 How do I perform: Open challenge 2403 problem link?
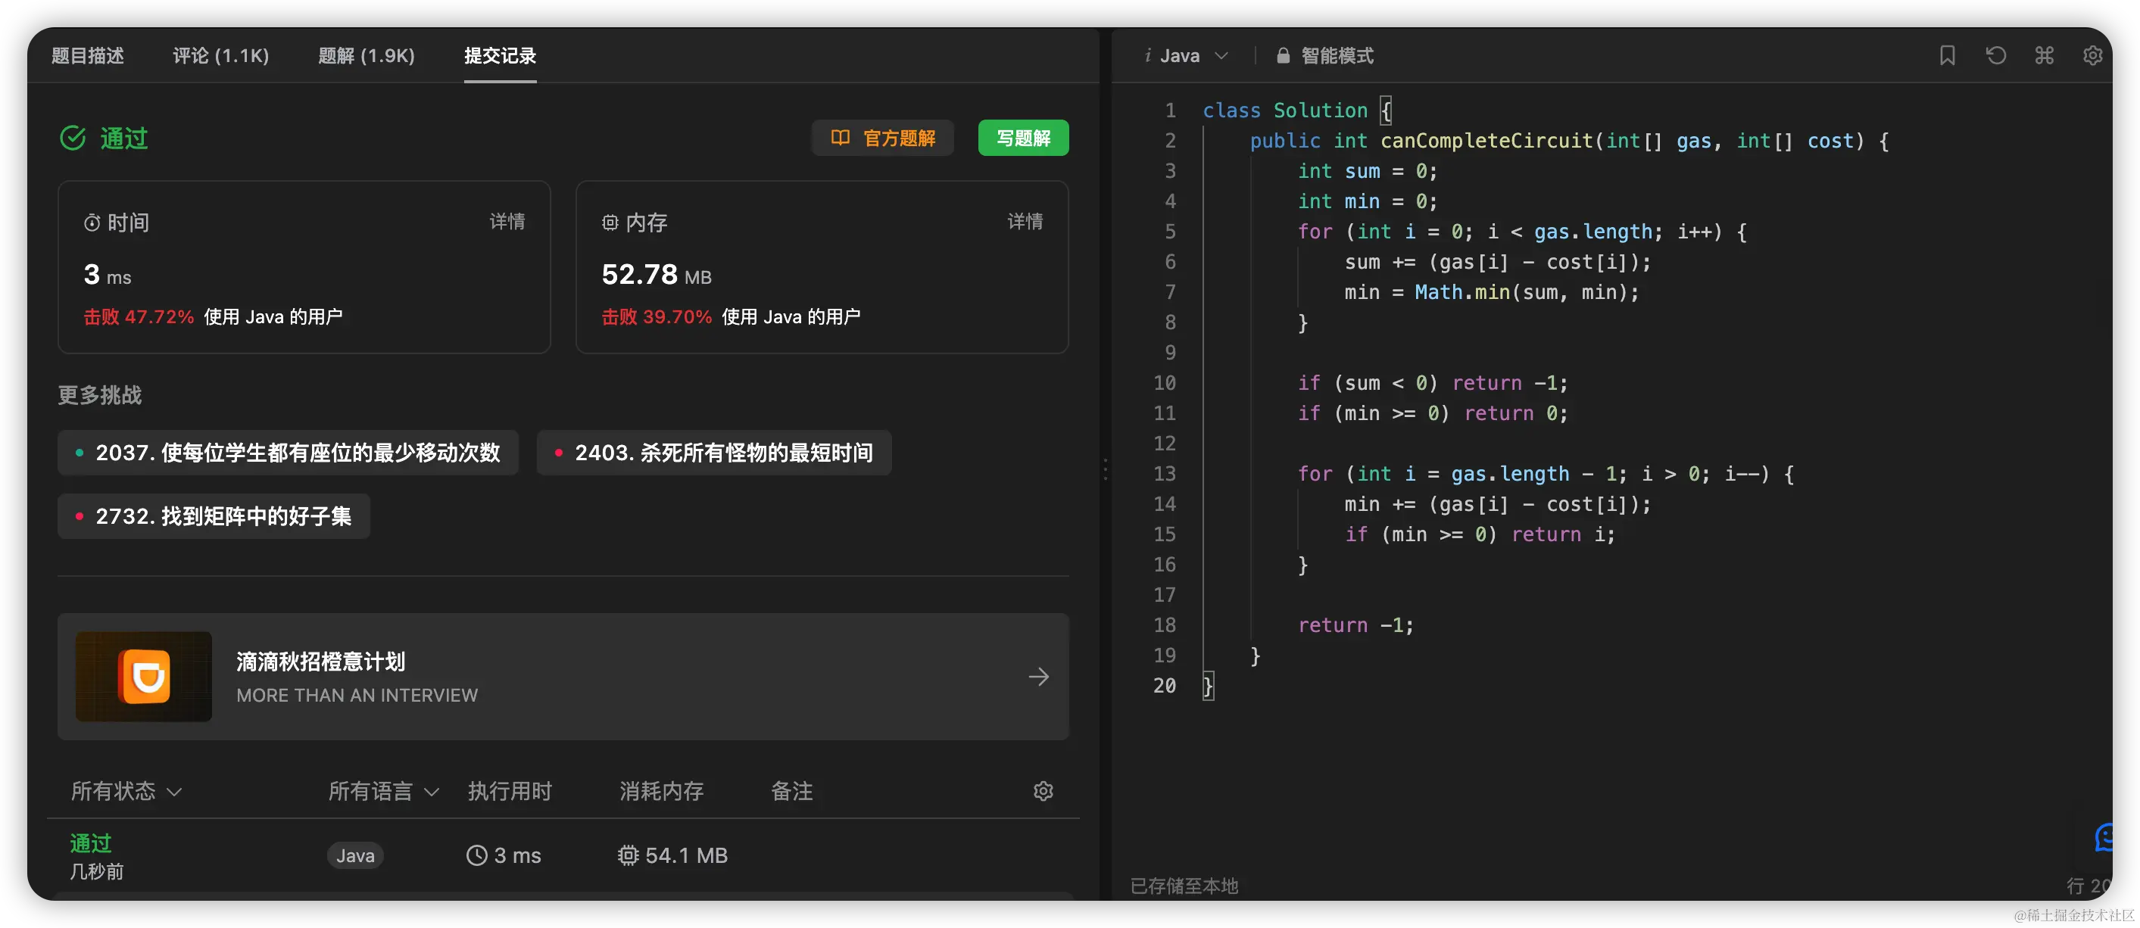pos(713,453)
